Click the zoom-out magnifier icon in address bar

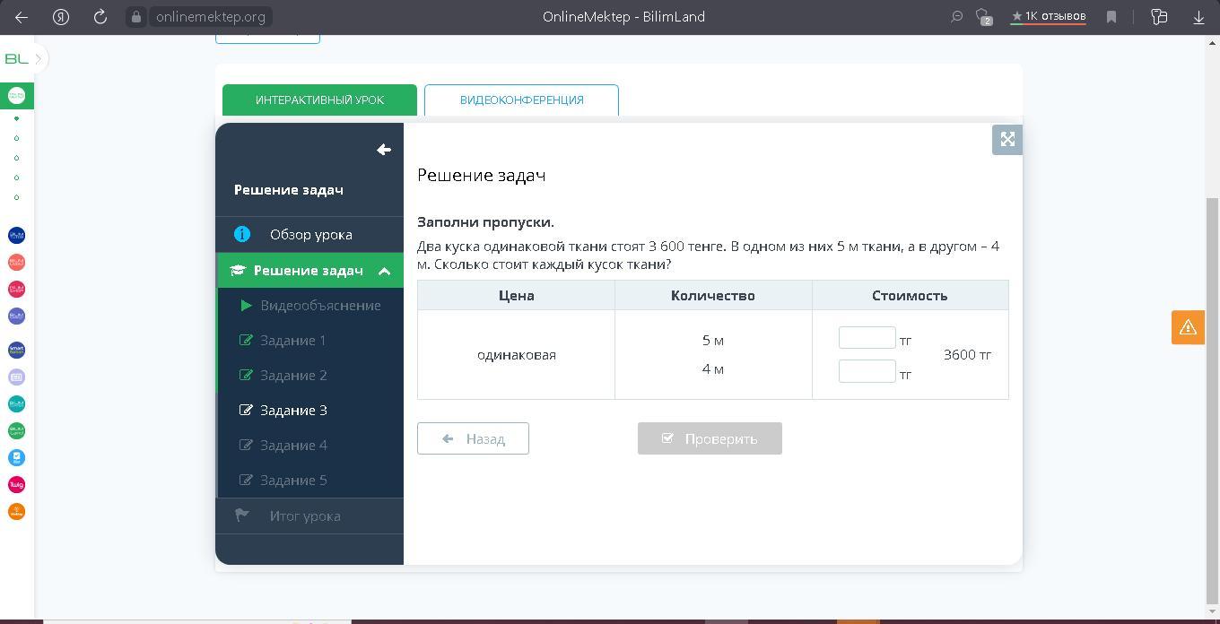coord(957,16)
